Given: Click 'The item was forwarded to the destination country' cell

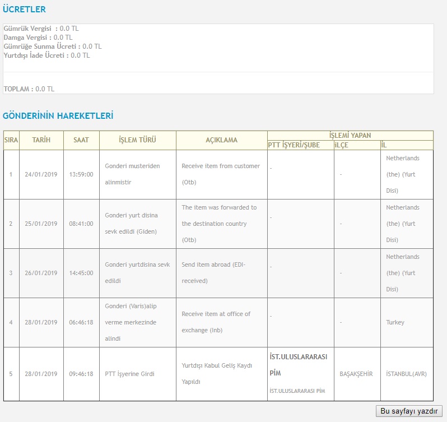Looking at the screenshot, I should click(x=222, y=224).
